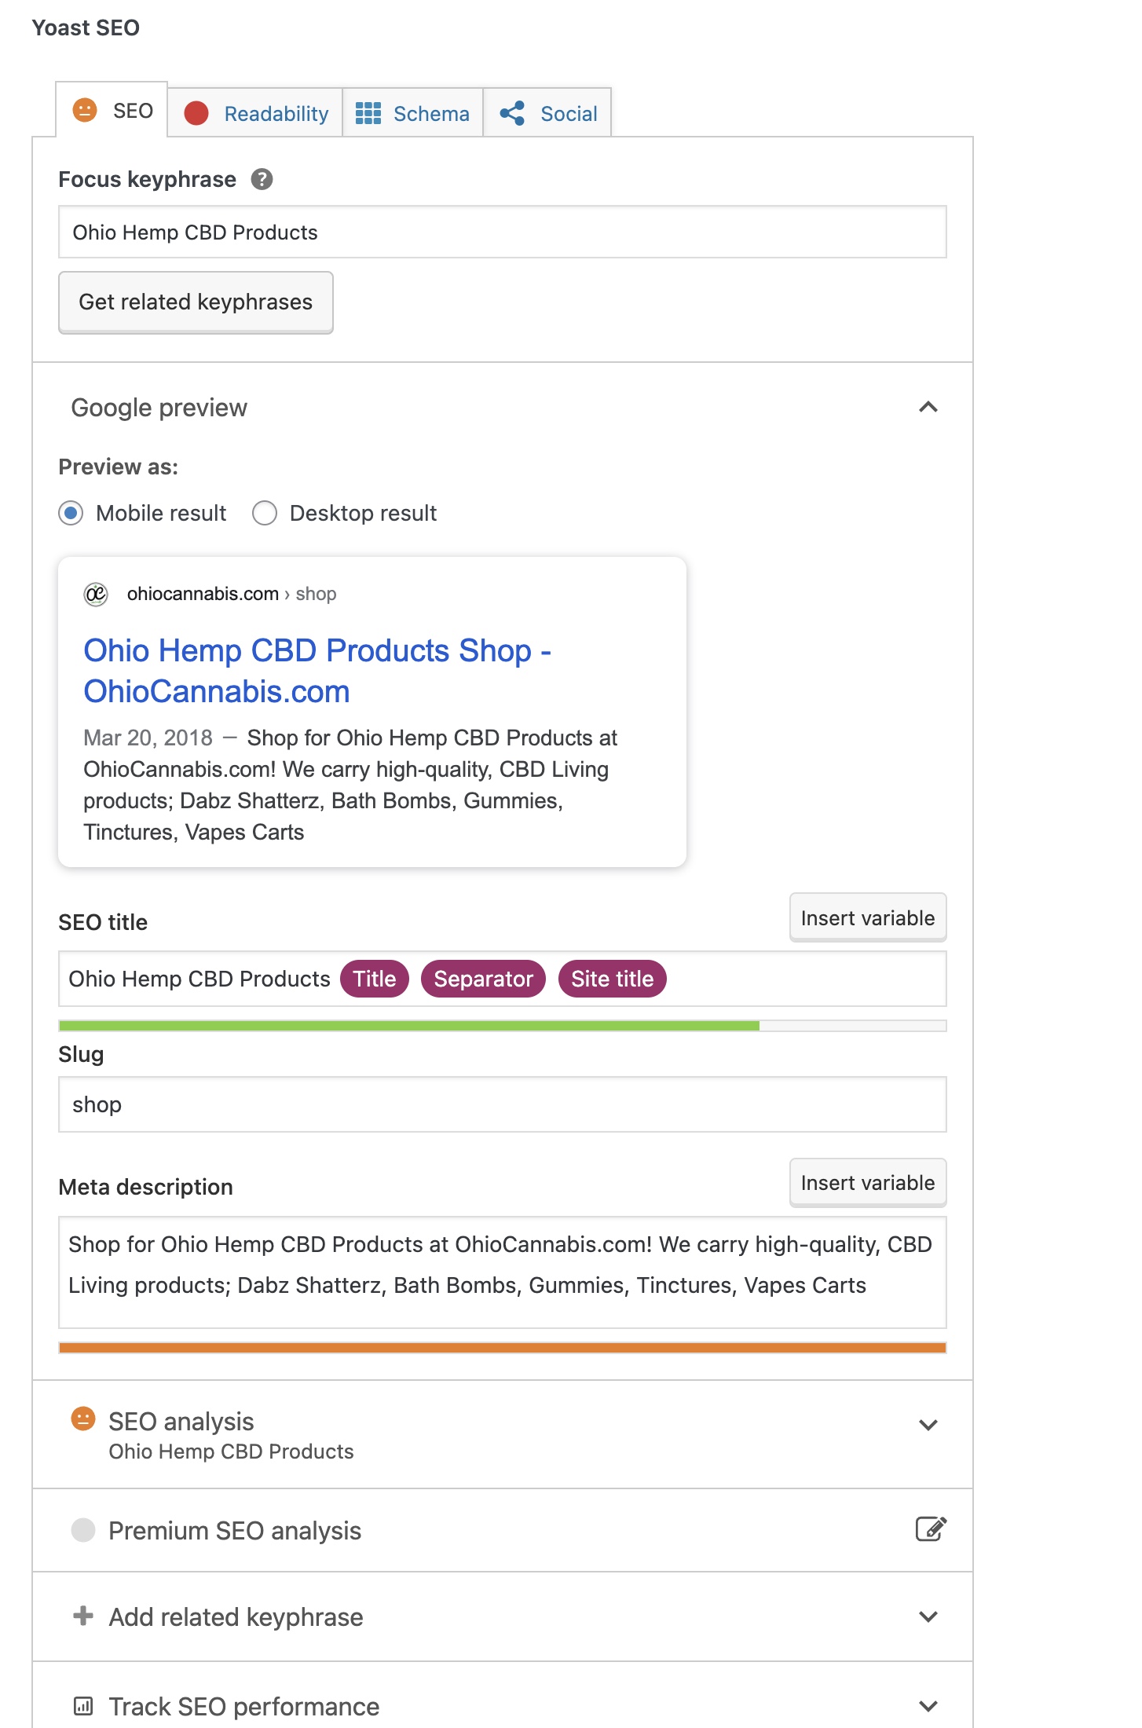Click the Schema grid icon

pyautogui.click(x=368, y=114)
